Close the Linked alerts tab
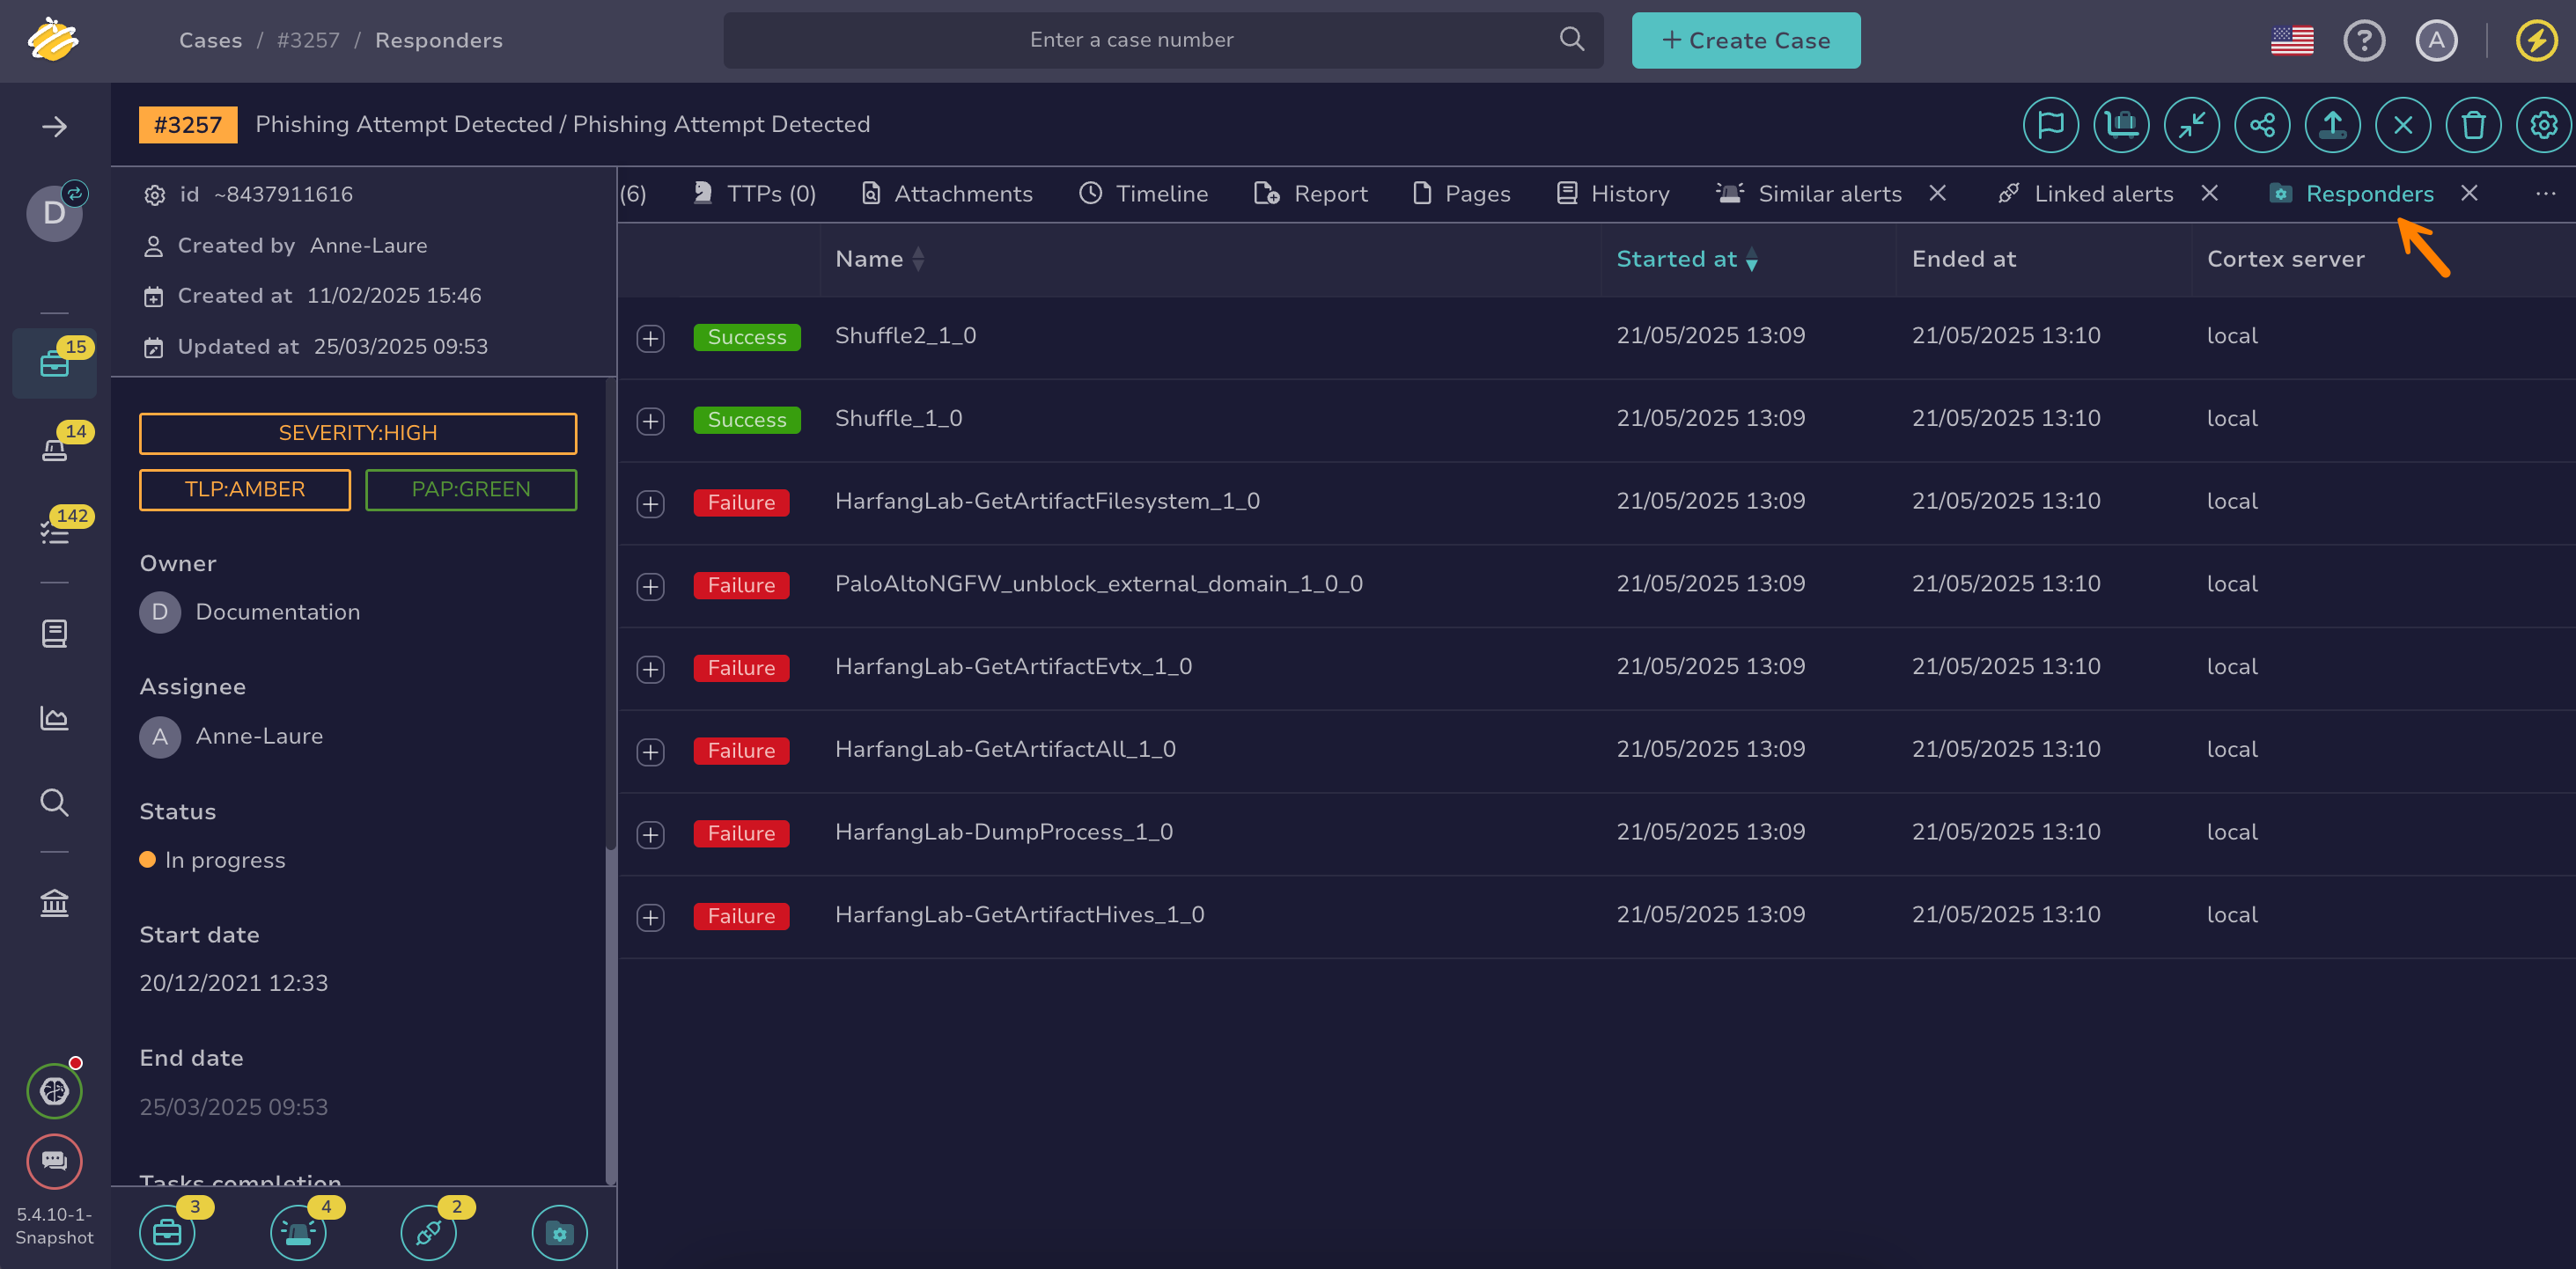Screen dimensions: 2576x1269 pyautogui.click(x=2209, y=193)
